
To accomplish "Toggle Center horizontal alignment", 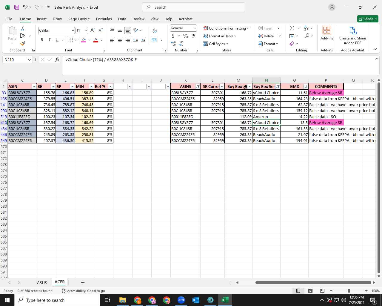I will click(120, 40).
